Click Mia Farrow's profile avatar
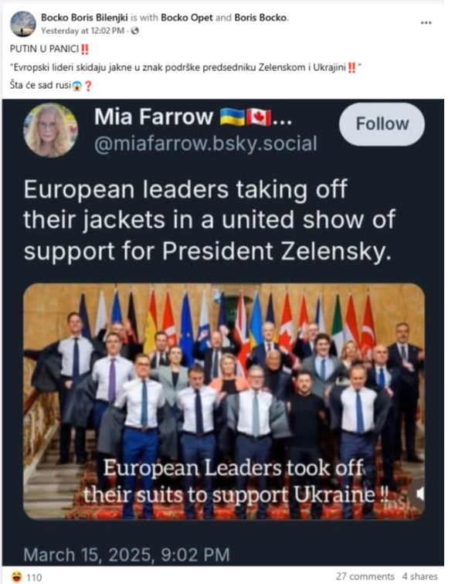 pyautogui.click(x=50, y=131)
